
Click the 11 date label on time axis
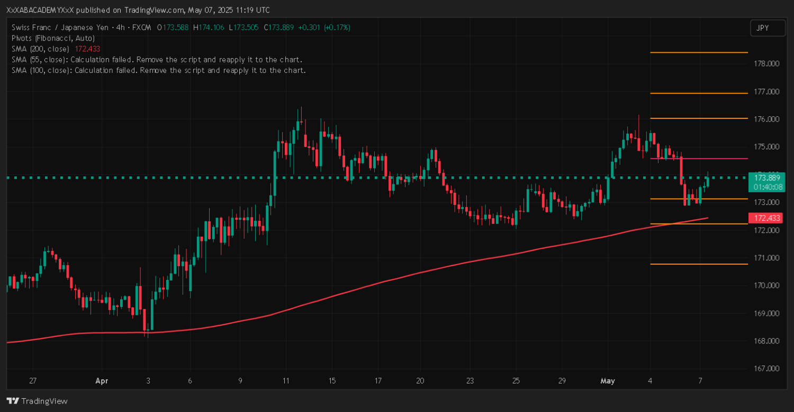click(x=286, y=381)
